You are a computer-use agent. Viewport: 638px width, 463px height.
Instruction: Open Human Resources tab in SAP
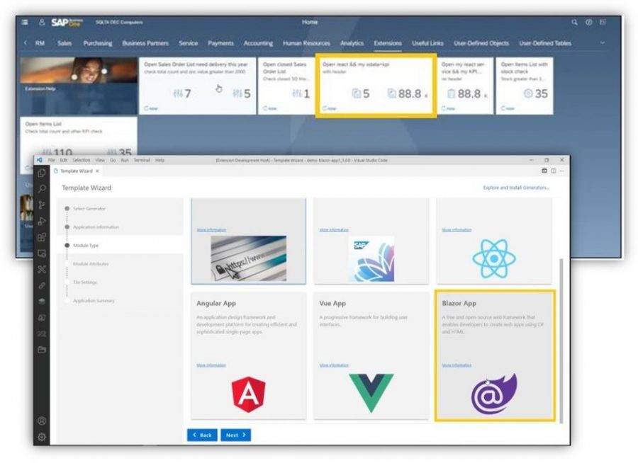coord(306,43)
